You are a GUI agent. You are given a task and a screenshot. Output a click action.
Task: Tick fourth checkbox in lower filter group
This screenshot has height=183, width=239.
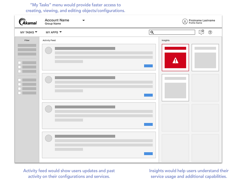click(19, 93)
